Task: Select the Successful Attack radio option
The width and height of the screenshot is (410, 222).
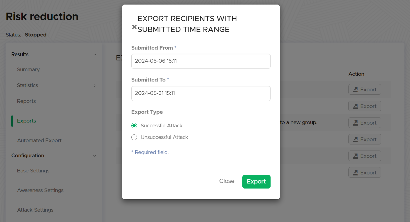Action: 134,126
